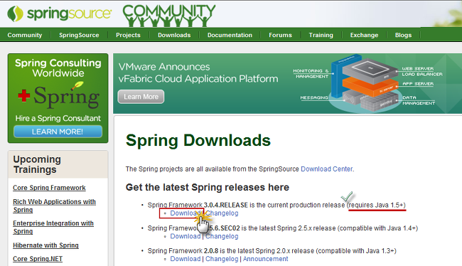This screenshot has height=266, width=462.
Task: Click the '(compatible with Java 1.4+)' text
Action: pyautogui.click(x=377, y=228)
